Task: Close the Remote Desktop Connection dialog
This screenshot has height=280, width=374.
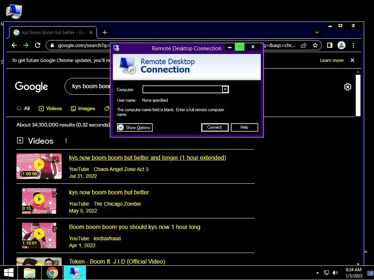Action: (x=253, y=47)
